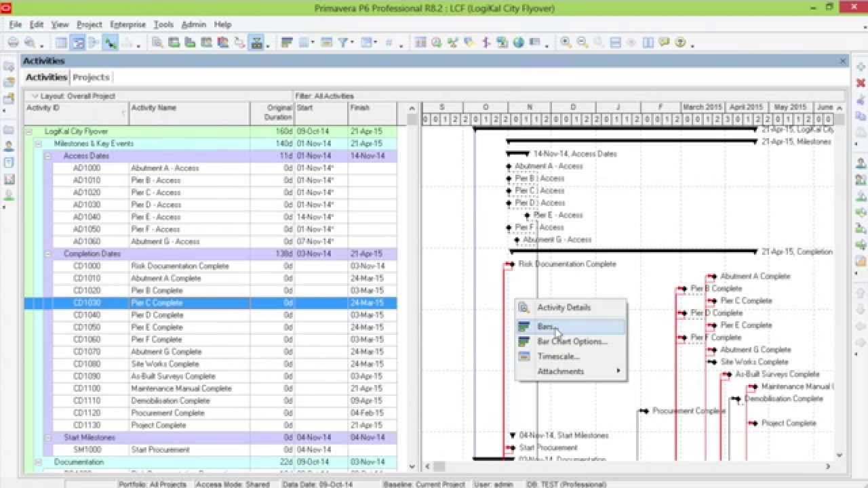Screen dimensions: 868x488
Task: Collapse the Milestones & Key Events group
Action: [x=39, y=144]
